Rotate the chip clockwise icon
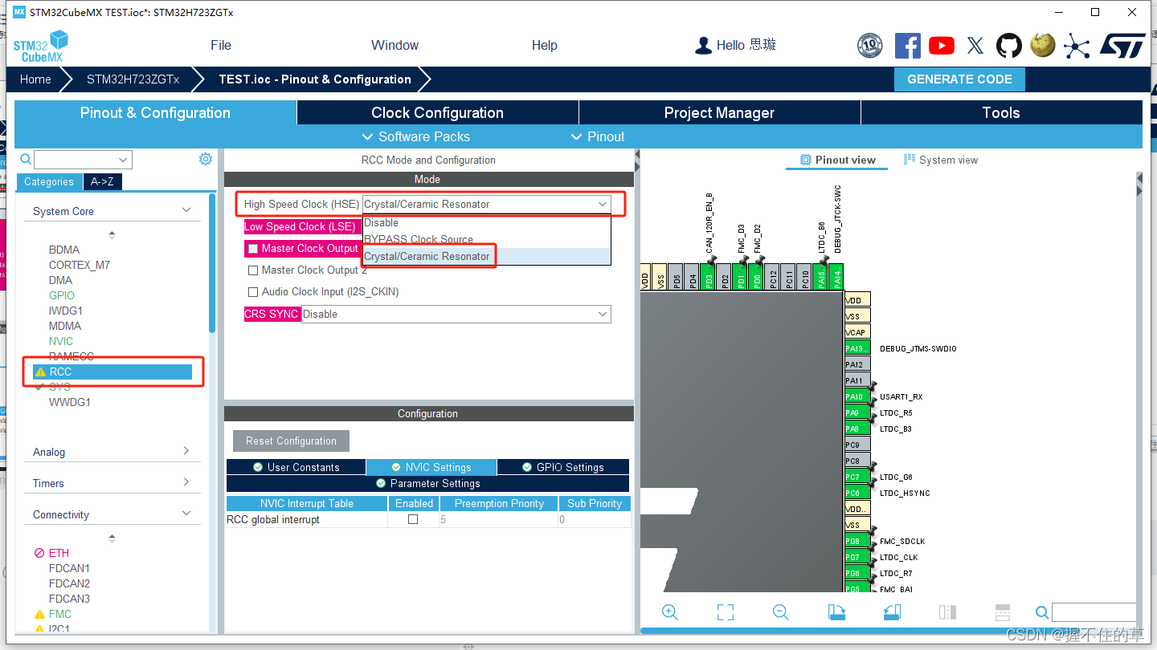Viewport: 1157px width, 650px height. [x=836, y=612]
